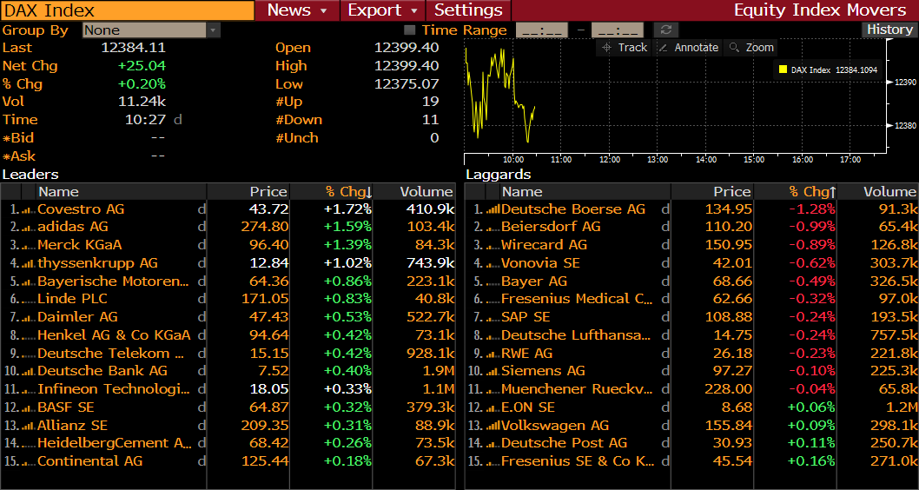The height and width of the screenshot is (490, 919).
Task: Sort Leaders table by Volume header
Action: [x=414, y=192]
